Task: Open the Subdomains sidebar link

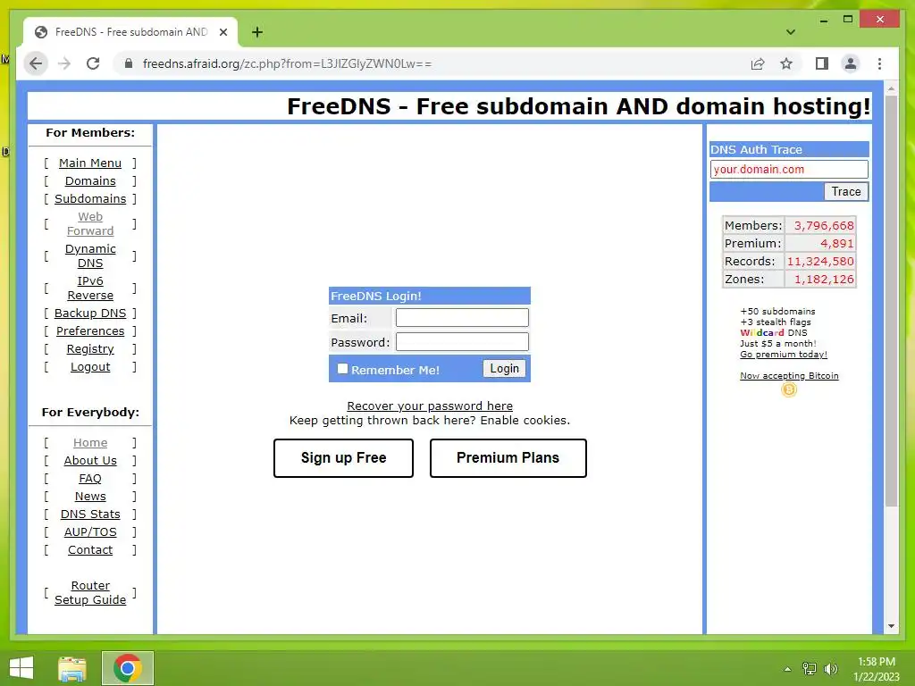Action: [x=90, y=199]
